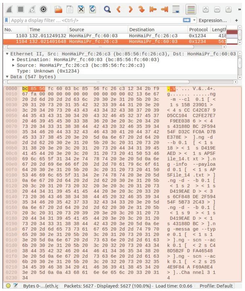Find a packet with magnifier icon
Viewport: 245px width, 291px height.
point(107,9)
